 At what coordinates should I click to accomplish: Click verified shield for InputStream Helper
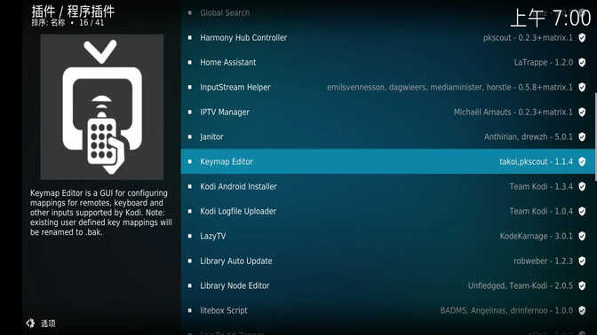tap(582, 88)
